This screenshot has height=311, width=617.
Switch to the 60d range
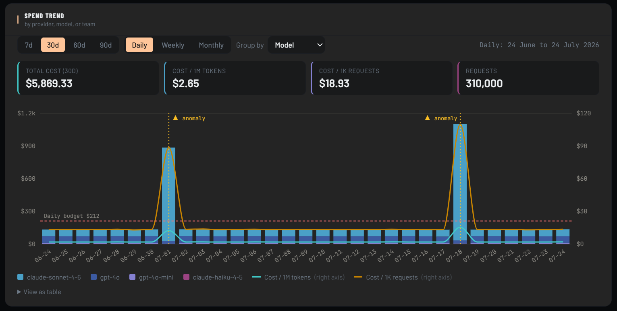(79, 45)
